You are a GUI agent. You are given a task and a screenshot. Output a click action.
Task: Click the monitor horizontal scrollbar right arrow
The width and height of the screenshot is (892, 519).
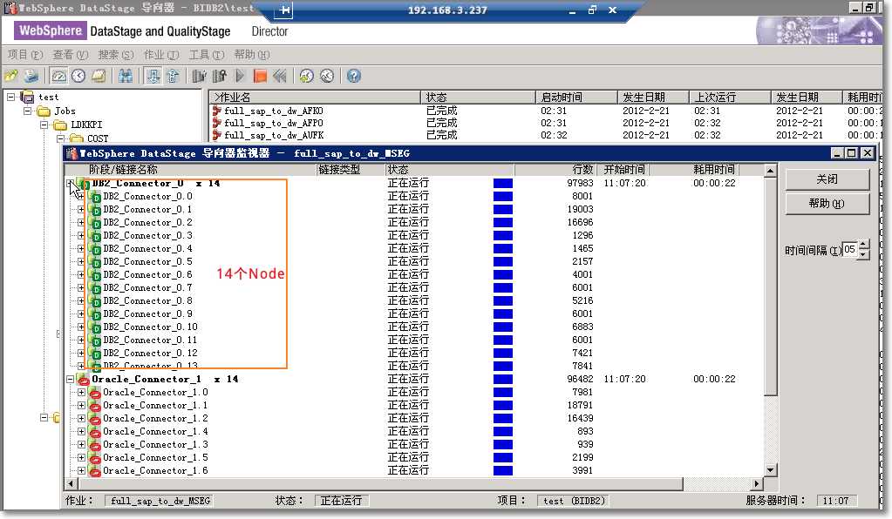pyautogui.click(x=756, y=484)
